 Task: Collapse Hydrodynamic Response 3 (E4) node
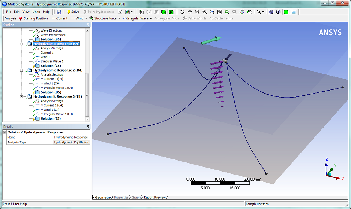22,97
